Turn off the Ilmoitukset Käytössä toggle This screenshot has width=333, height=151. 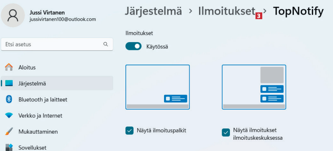(133, 47)
